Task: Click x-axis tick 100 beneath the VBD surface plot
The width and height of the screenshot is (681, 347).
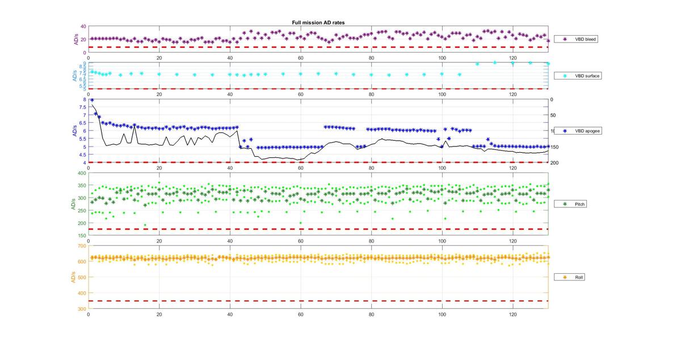Action: [x=442, y=94]
